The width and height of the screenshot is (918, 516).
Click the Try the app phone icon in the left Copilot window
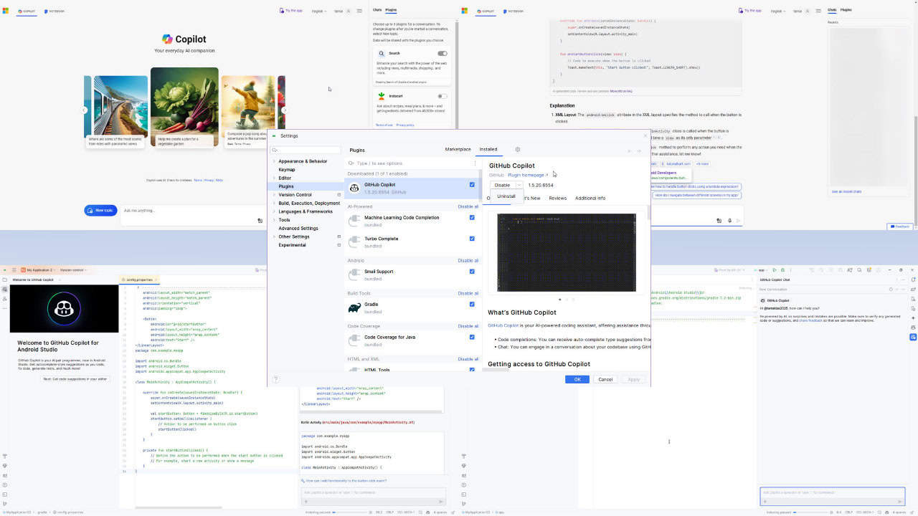pos(282,11)
